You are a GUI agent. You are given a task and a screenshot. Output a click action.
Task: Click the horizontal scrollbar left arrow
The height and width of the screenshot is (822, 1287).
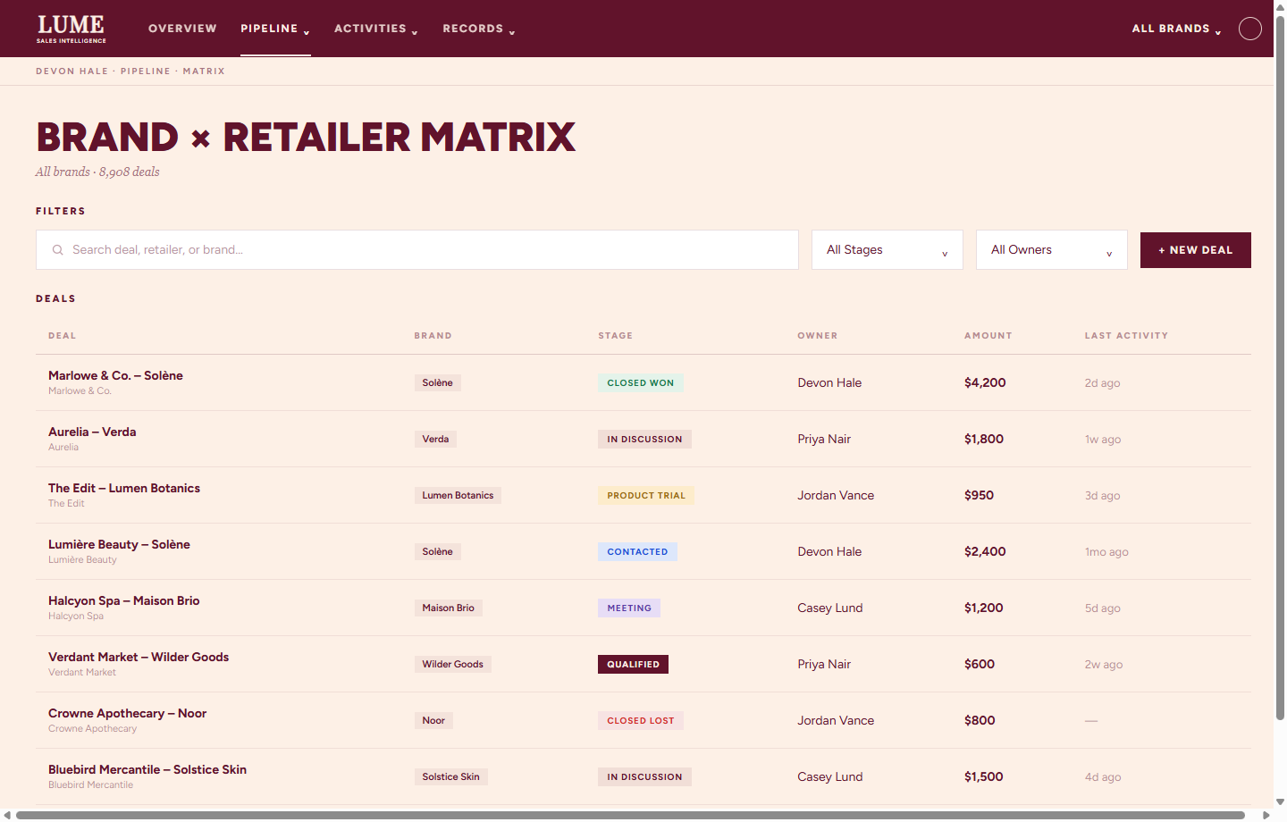[x=7, y=815]
